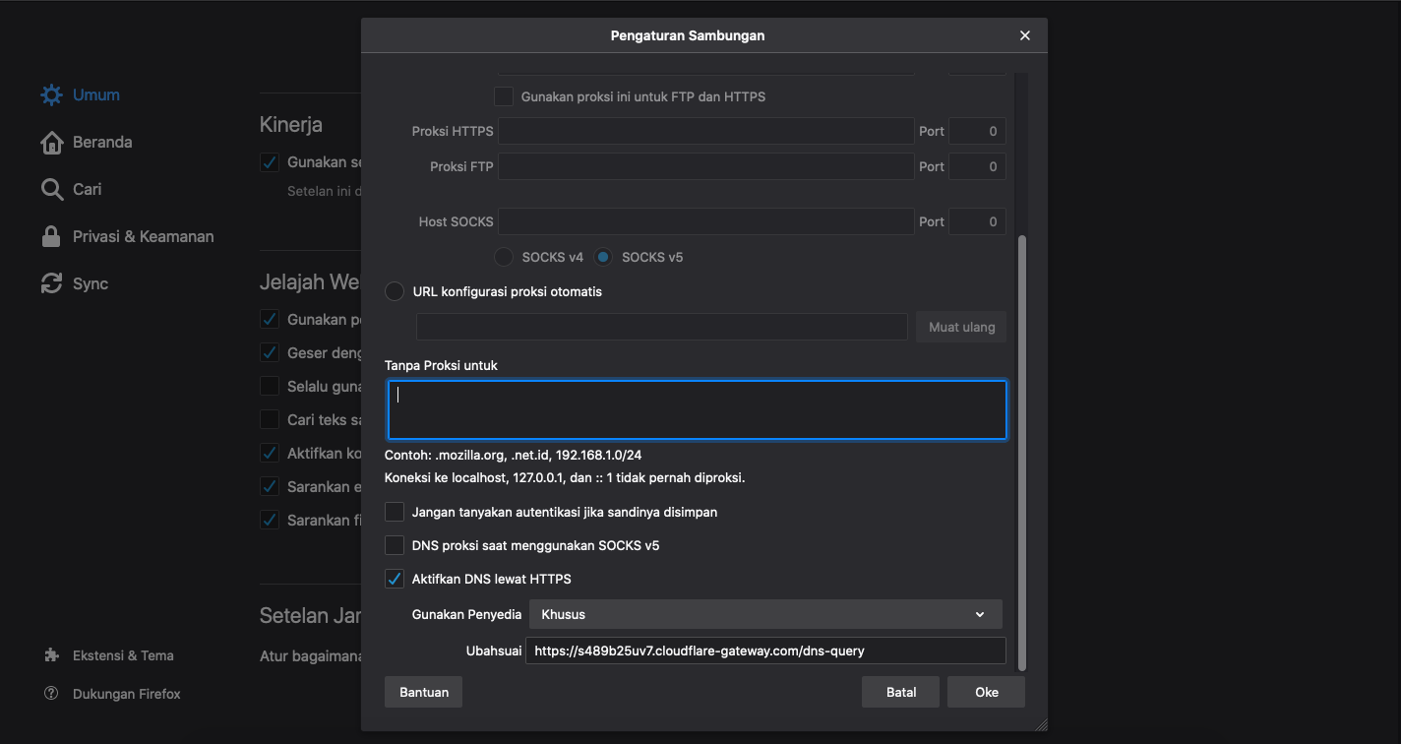Focus the Host SOCKS address field
Viewport: 1401px width, 744px height.
(706, 222)
